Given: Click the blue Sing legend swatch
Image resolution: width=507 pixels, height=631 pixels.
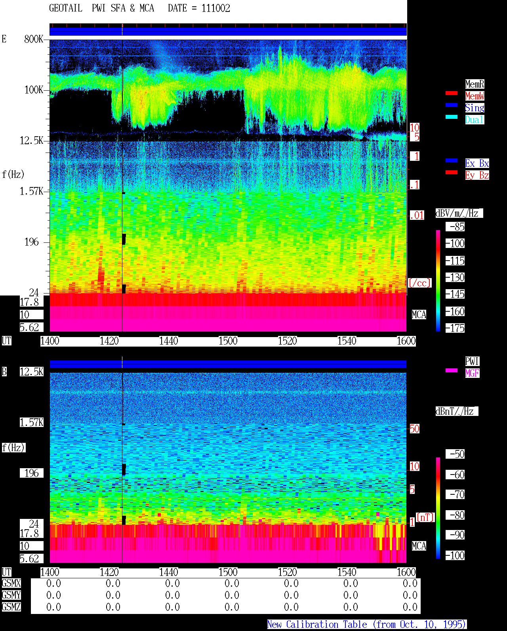Looking at the screenshot, I should click(x=452, y=105).
